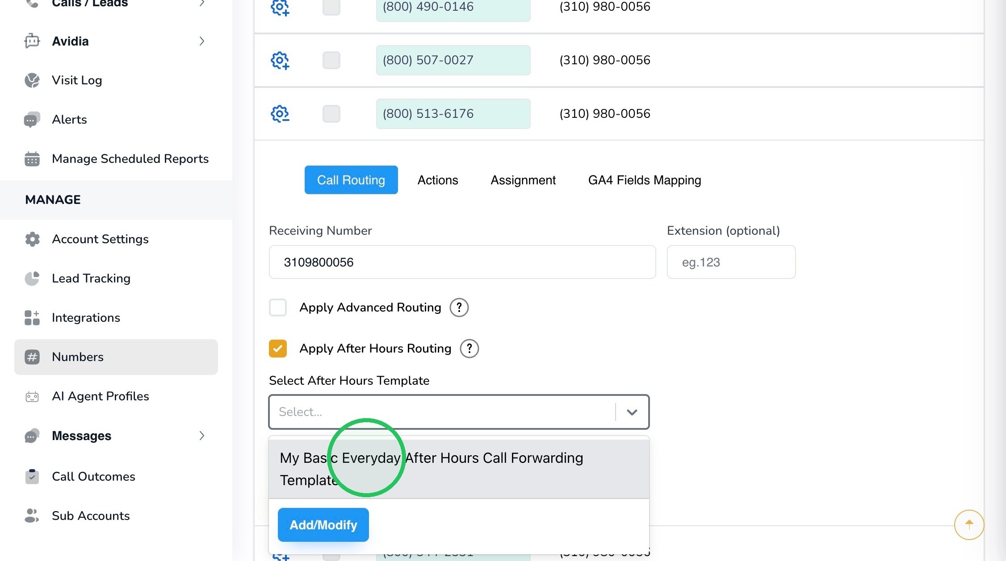Screen dimensions: 1006x561
Task: Tick the checkbox for (800) 513-6176
Action: tap(331, 114)
